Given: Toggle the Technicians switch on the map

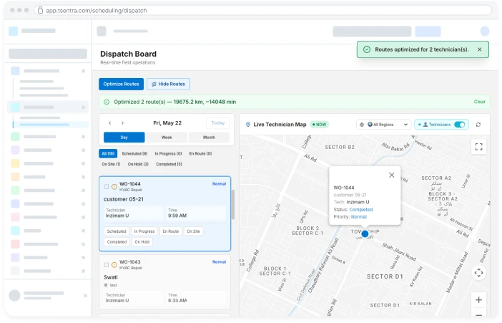Looking at the screenshot, I should [x=460, y=125].
